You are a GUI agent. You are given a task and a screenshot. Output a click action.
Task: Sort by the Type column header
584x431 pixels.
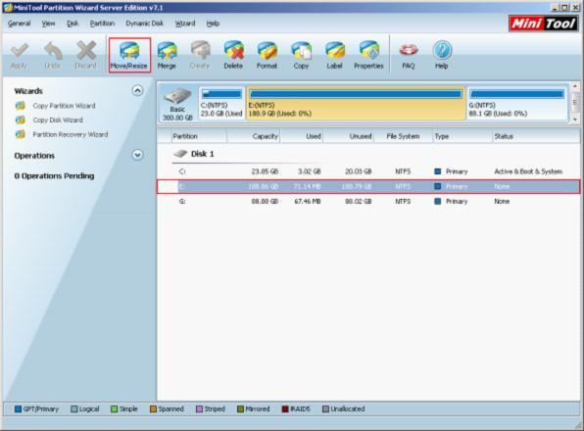tap(462, 136)
